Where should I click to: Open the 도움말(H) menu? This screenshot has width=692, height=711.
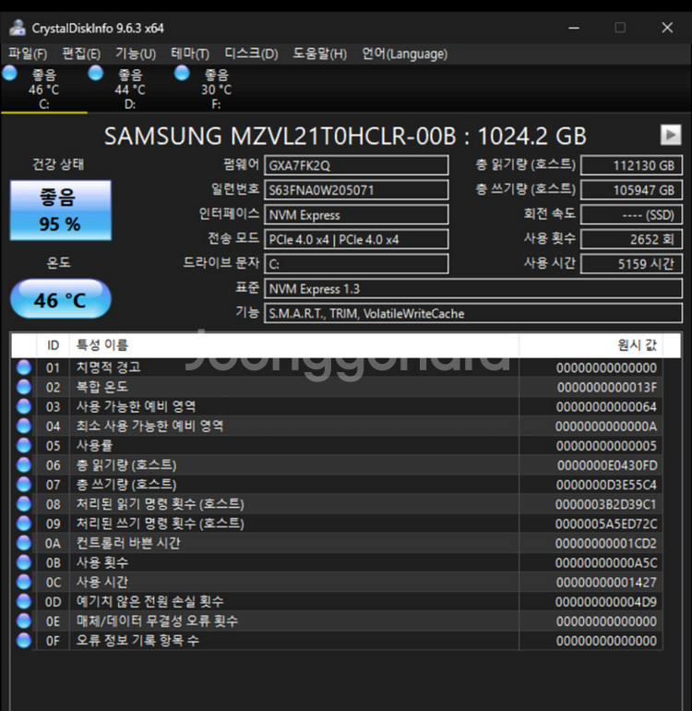(x=320, y=54)
